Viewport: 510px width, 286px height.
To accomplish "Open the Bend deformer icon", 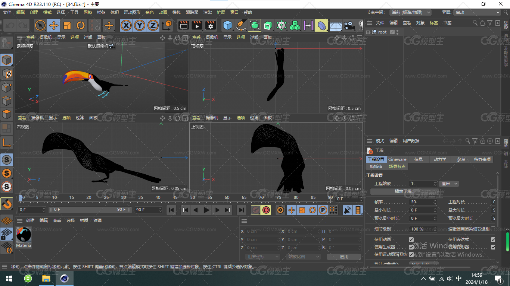I will click(322, 25).
